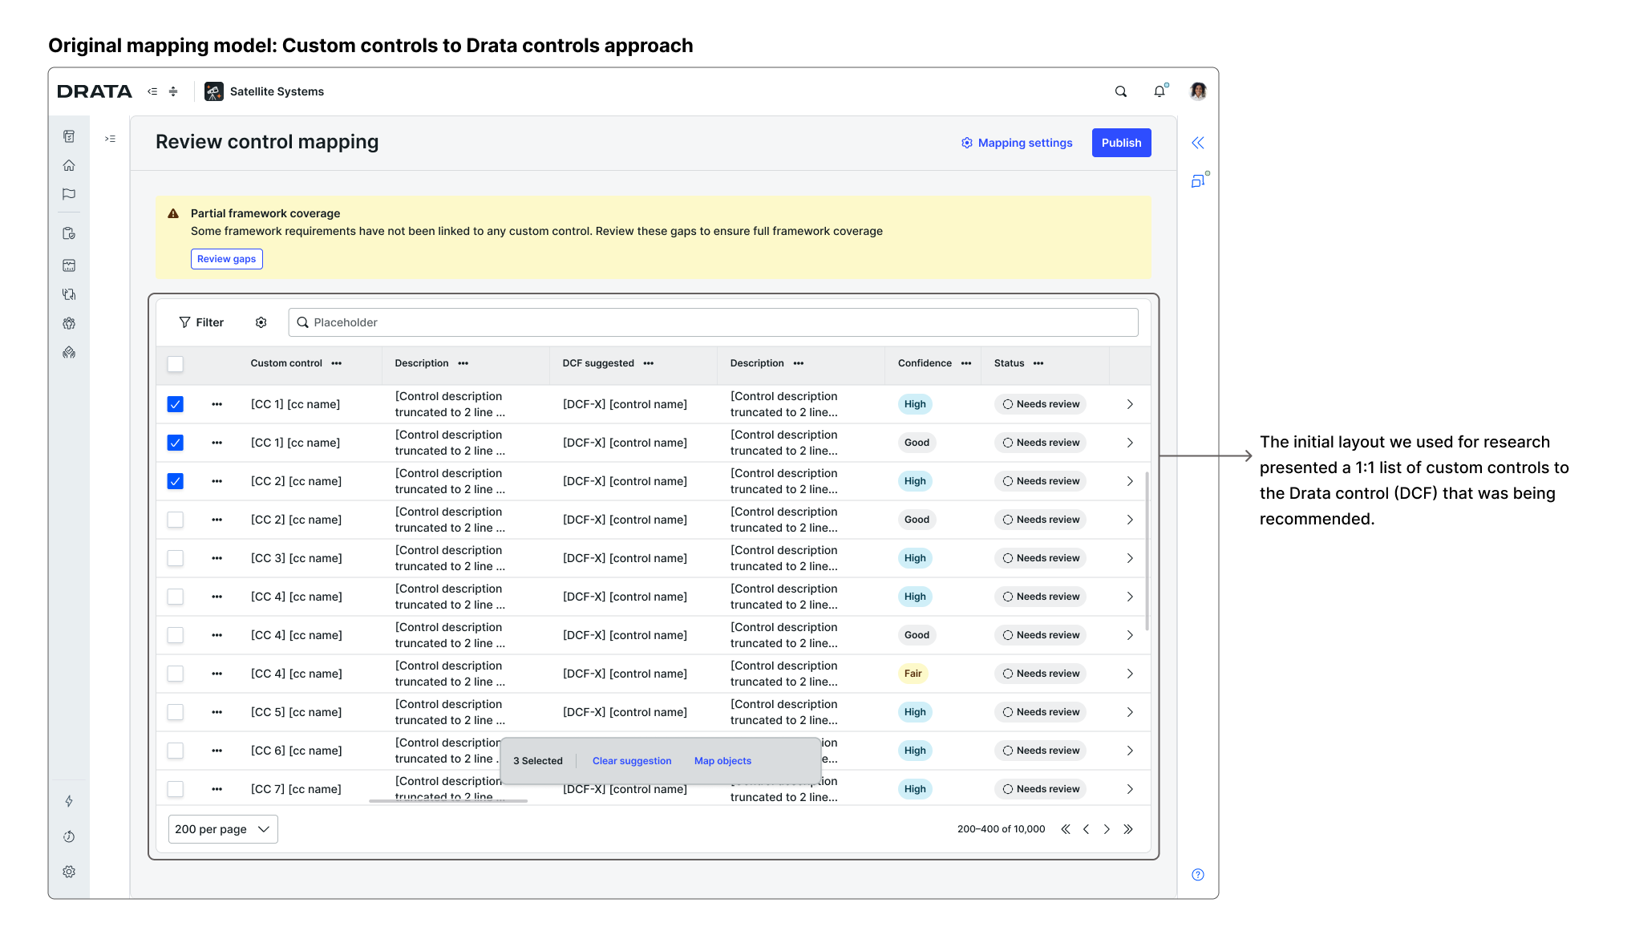
Task: Open Status column options menu
Action: tap(1038, 363)
